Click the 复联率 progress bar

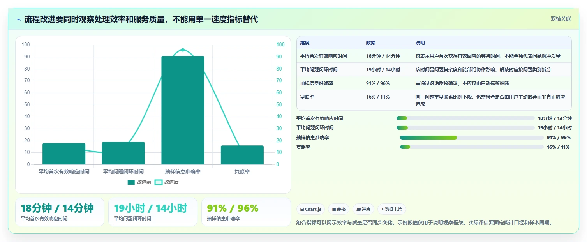(x=472, y=147)
